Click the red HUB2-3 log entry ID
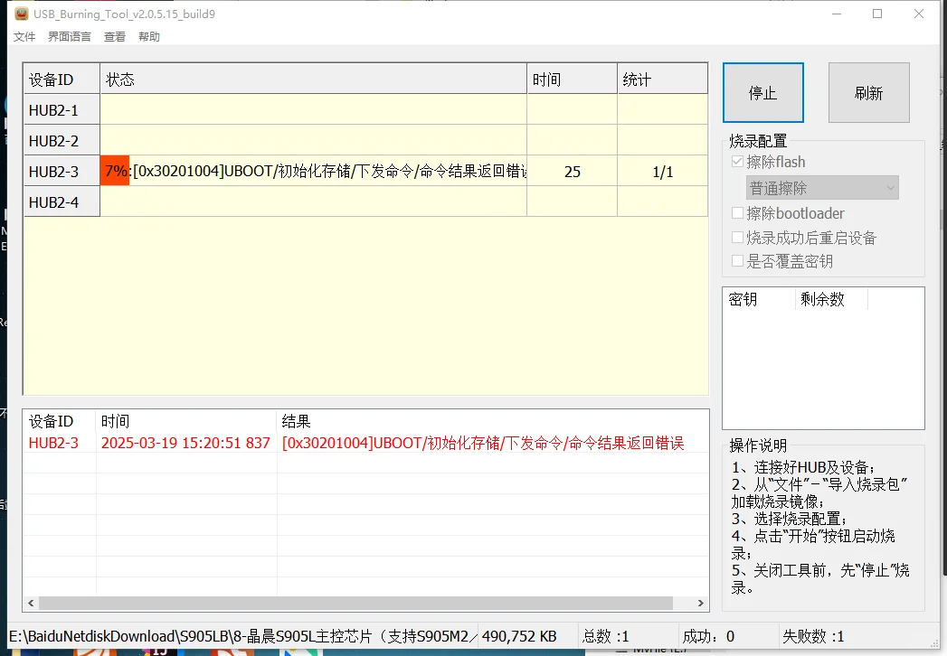This screenshot has height=656, width=947. [x=53, y=443]
